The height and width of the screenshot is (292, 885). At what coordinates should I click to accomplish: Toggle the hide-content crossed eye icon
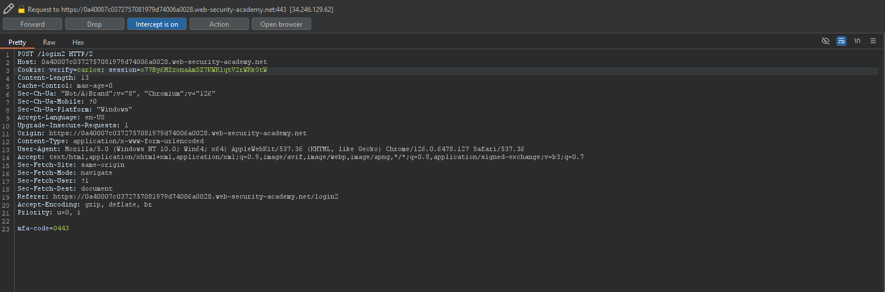(825, 41)
